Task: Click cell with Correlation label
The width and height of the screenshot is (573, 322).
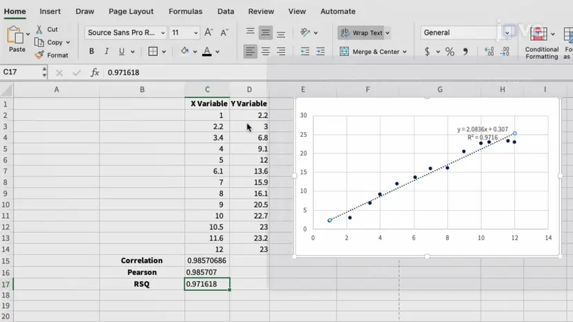Action: coord(142,261)
